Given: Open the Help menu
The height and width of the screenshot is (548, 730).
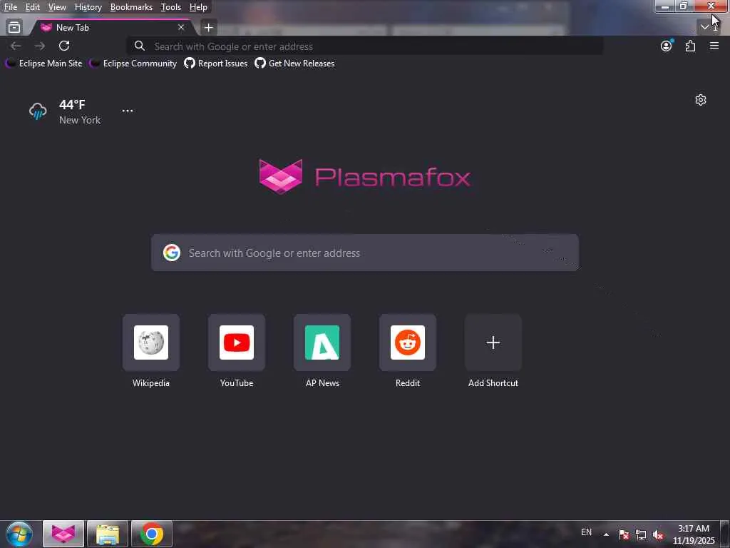Looking at the screenshot, I should click(198, 7).
